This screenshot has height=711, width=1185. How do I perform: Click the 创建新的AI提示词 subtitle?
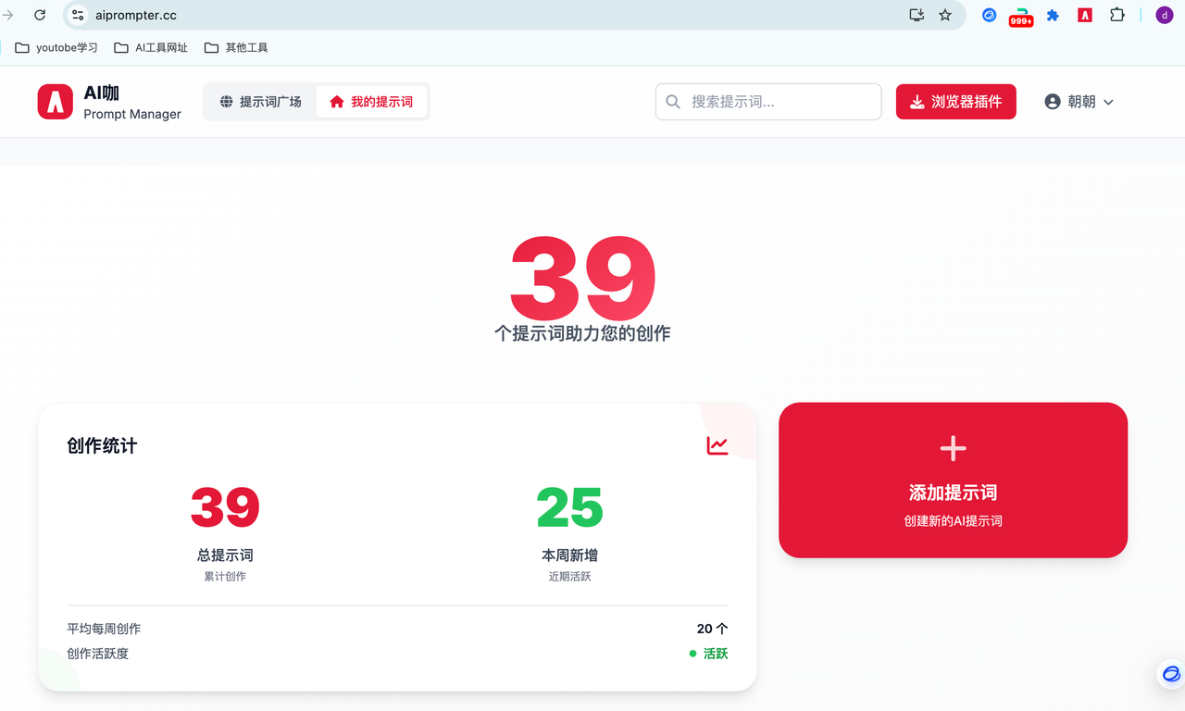point(953,521)
